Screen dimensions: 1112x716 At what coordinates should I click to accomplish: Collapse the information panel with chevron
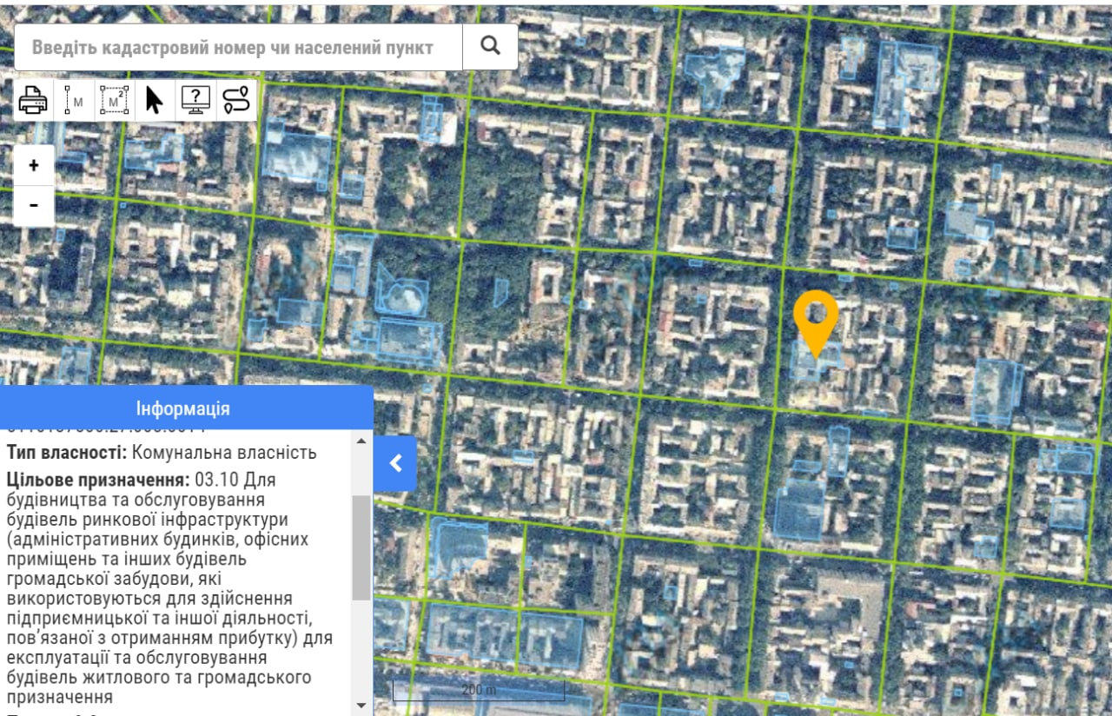point(395,463)
